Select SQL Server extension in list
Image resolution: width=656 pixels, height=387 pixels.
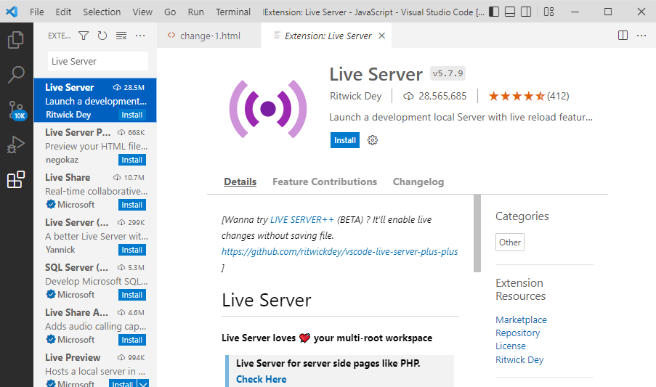tap(95, 280)
